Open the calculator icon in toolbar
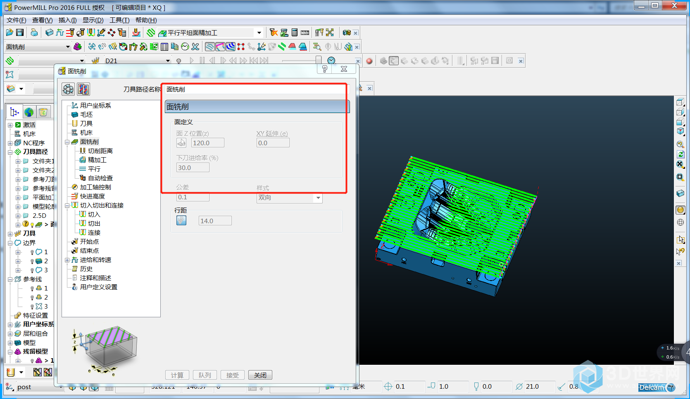 295,33
